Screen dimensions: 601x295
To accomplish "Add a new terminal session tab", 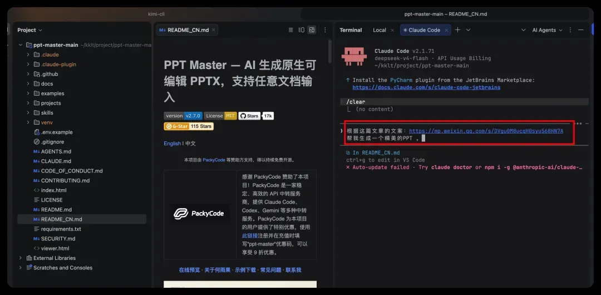I will pyautogui.click(x=457, y=30).
